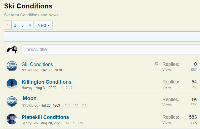
Task: Click the skier avatar beside Thread title
Action: pyautogui.click(x=12, y=49)
